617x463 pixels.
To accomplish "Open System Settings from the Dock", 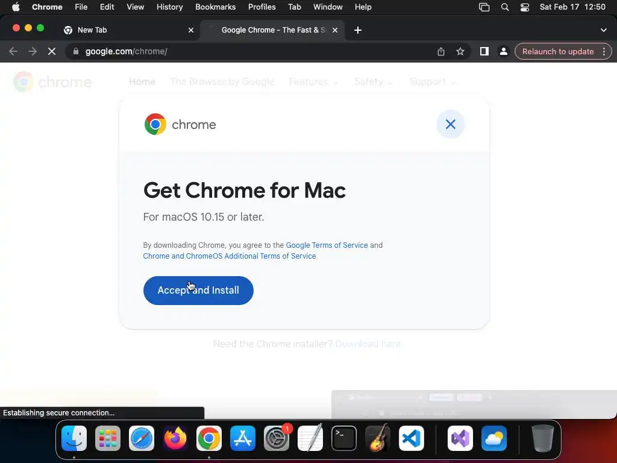I will (277, 438).
